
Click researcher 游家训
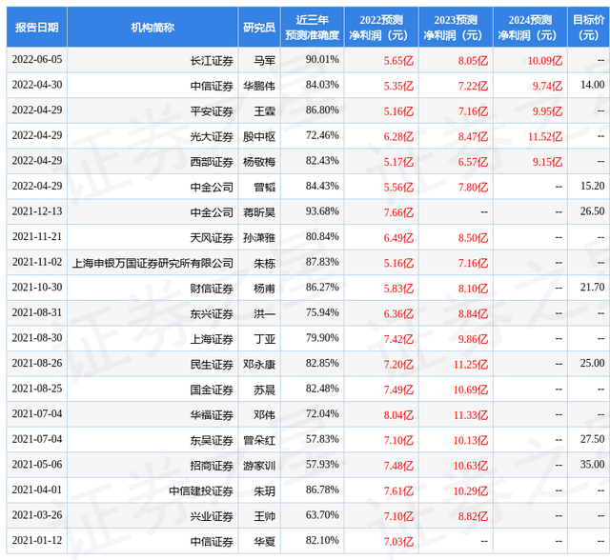259,466
